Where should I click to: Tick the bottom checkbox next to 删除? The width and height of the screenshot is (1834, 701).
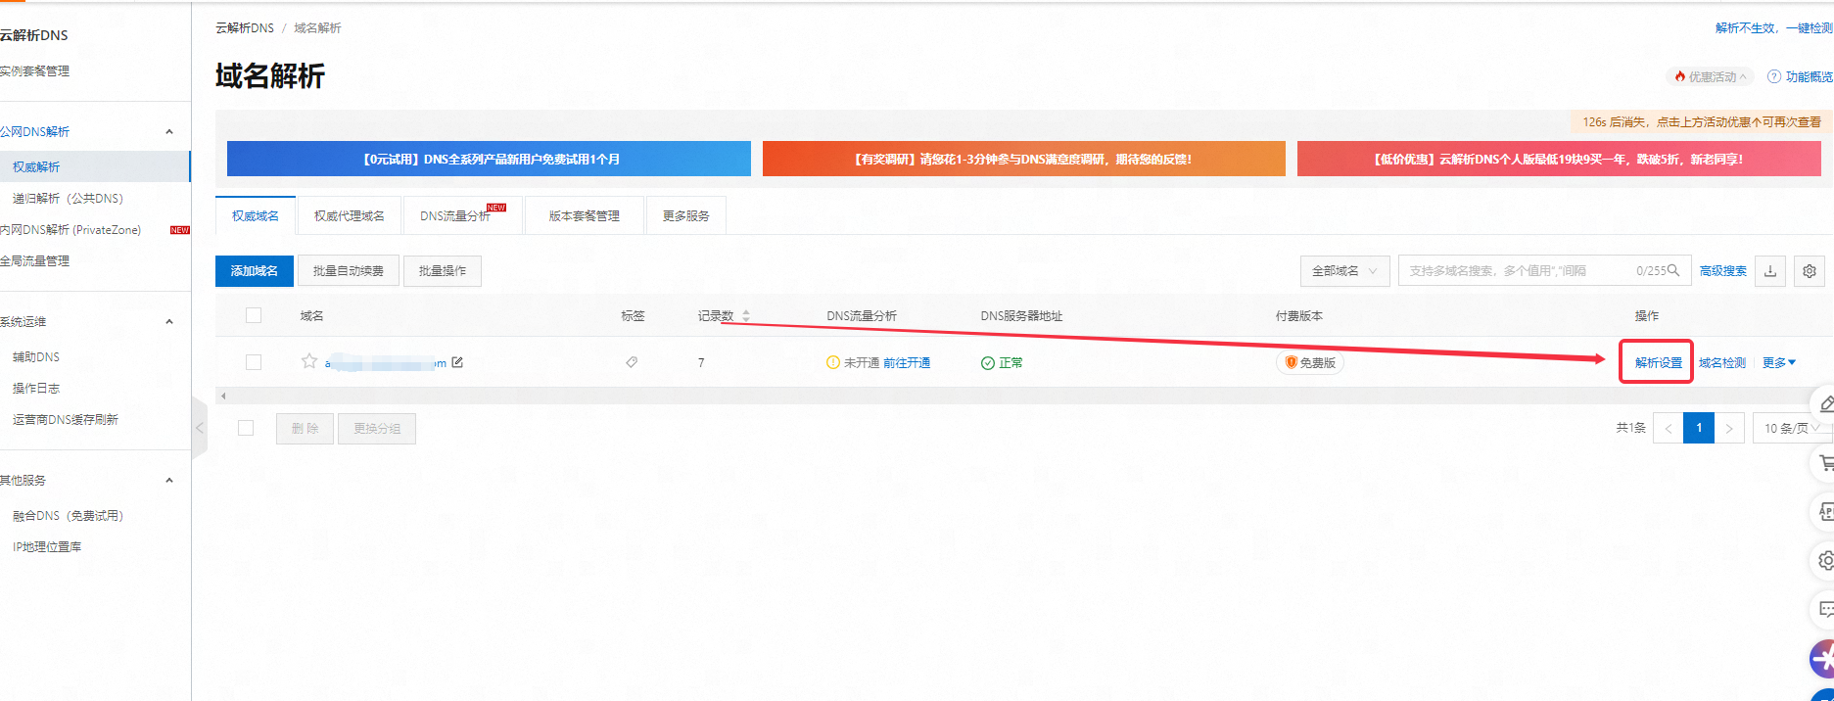click(246, 428)
